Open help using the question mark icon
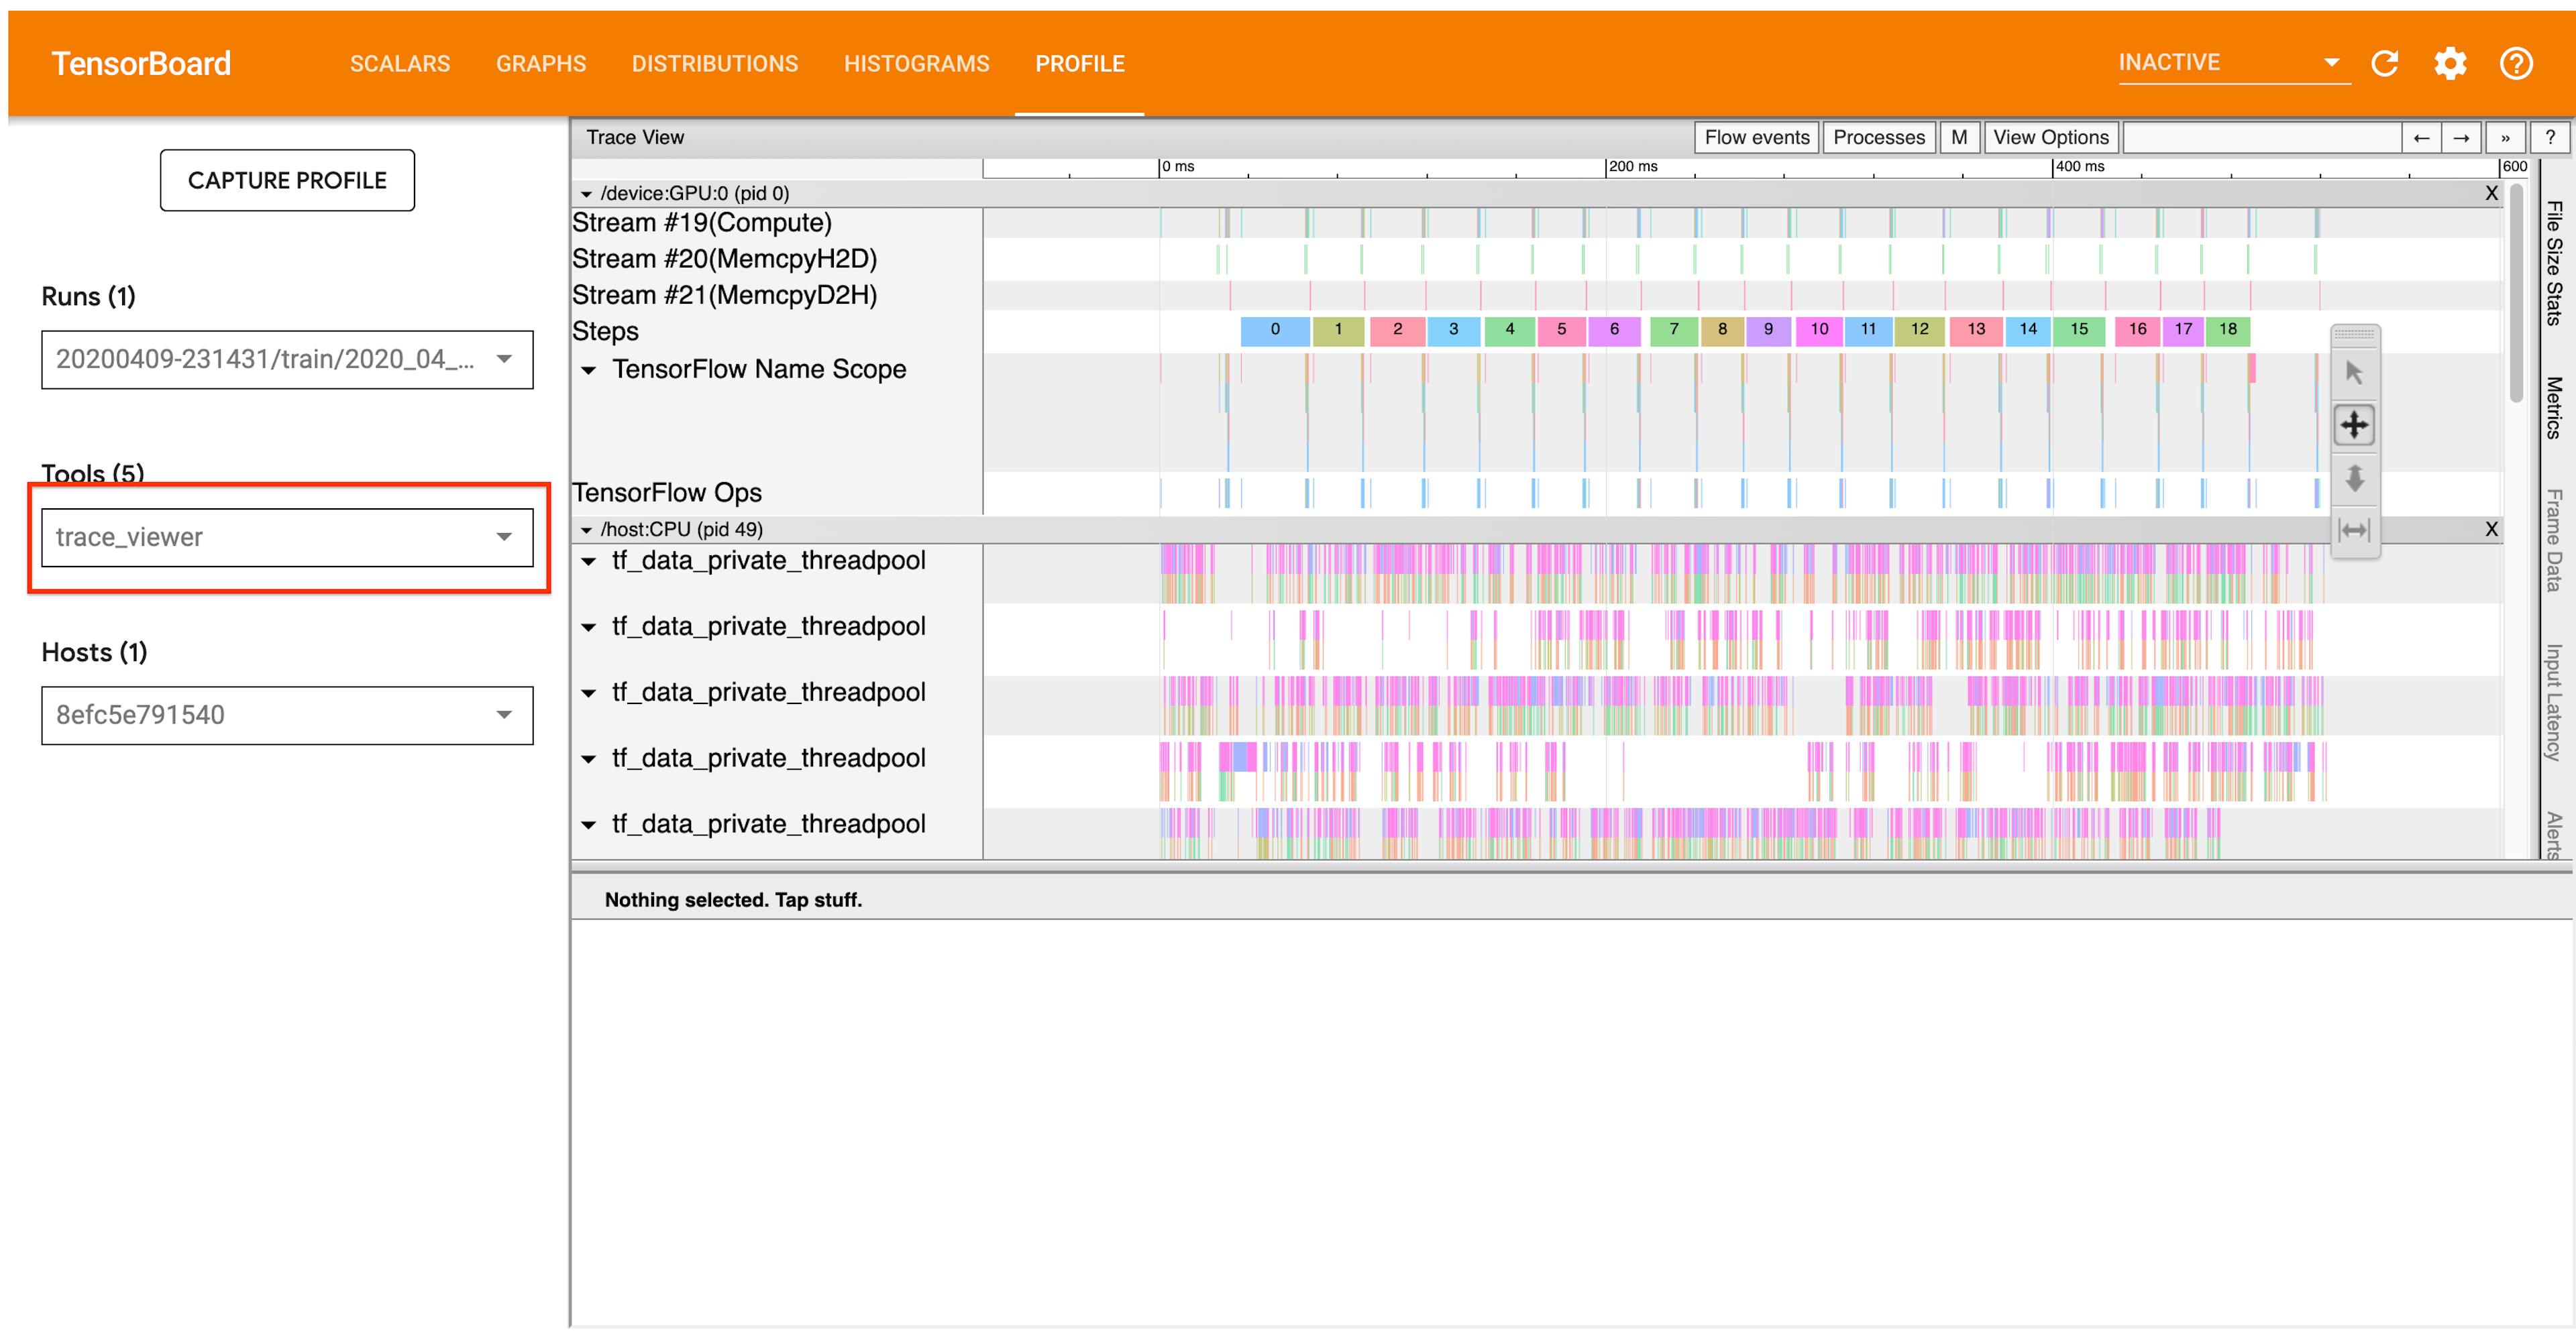 point(2517,63)
